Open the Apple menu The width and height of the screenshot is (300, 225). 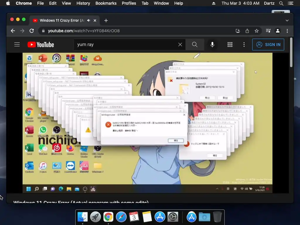click(x=8, y=3)
